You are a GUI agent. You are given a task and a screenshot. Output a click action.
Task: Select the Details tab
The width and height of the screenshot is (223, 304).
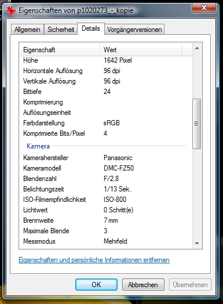point(91,28)
